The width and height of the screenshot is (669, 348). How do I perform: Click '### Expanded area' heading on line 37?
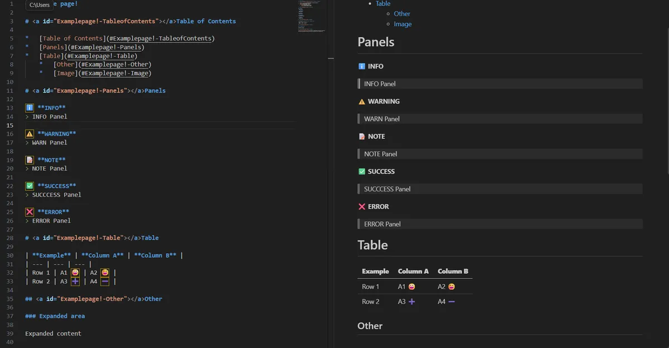tap(55, 316)
